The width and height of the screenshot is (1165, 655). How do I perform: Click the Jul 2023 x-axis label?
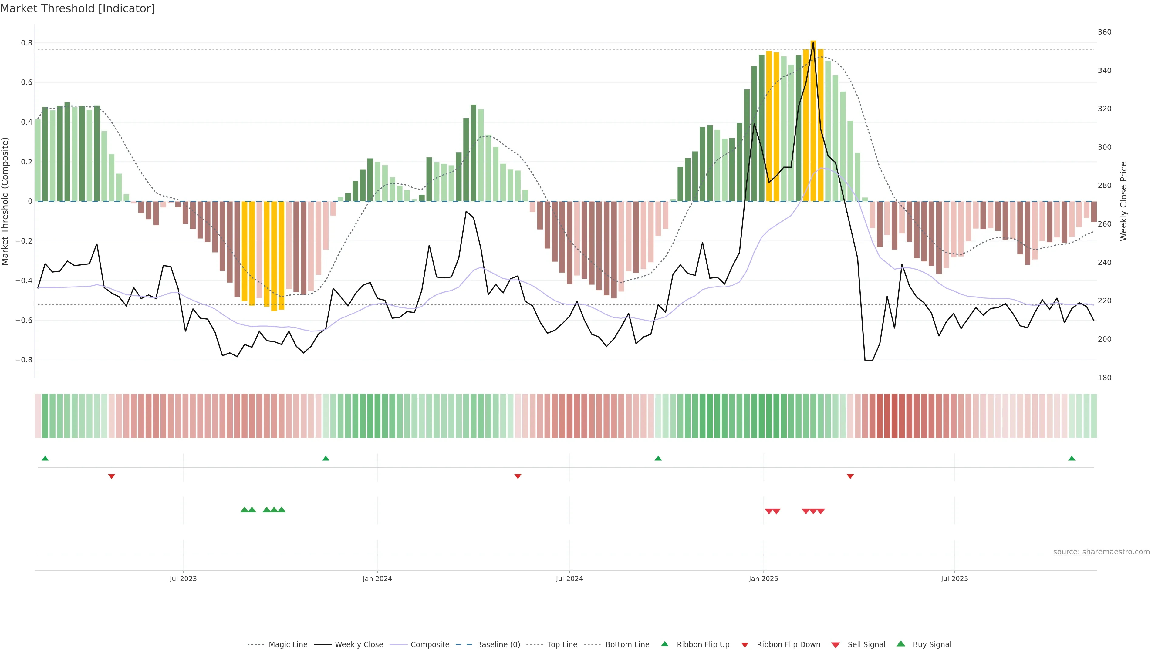click(x=183, y=579)
